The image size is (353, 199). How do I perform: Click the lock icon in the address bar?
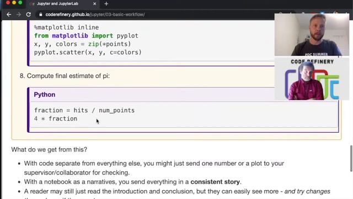40,15
